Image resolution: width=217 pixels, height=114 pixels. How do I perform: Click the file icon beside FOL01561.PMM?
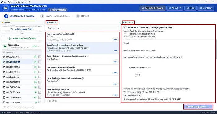[4, 82]
